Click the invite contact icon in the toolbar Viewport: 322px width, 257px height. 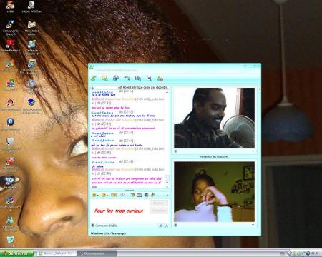tap(94, 78)
